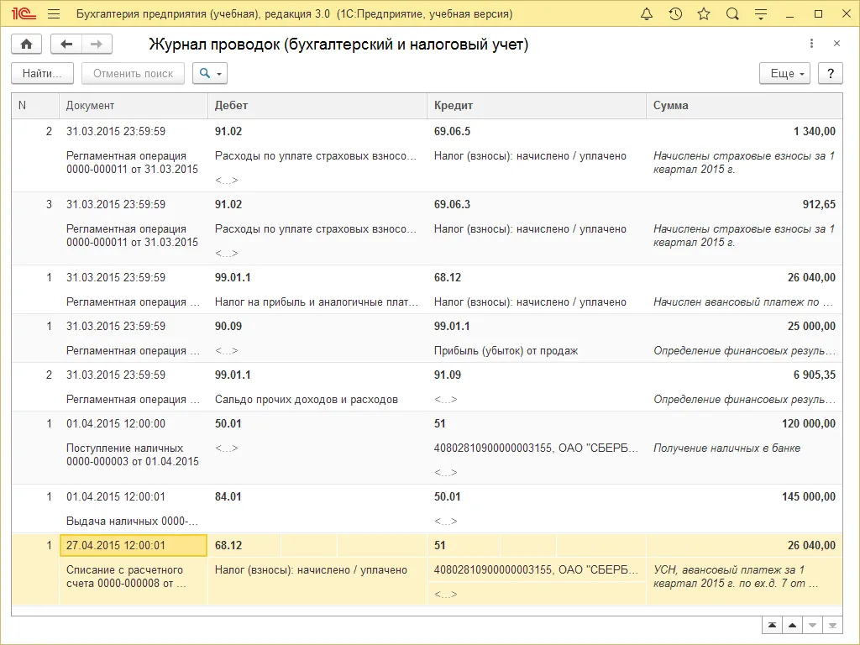
Task: Sort by the Документ column header
Action: pos(134,106)
